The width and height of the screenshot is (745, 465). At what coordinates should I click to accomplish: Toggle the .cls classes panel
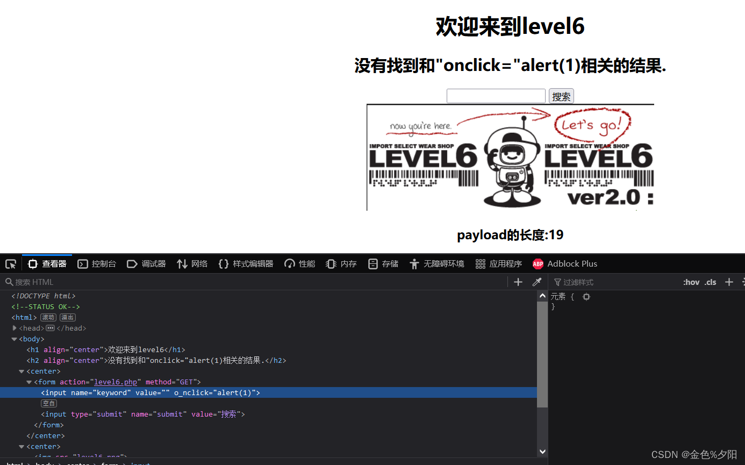[711, 282]
